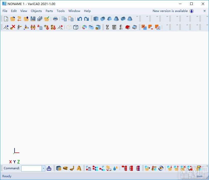Click the drill bit tool icon

[x=107, y=27]
